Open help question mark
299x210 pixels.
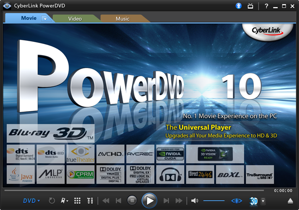pyautogui.click(x=266, y=6)
